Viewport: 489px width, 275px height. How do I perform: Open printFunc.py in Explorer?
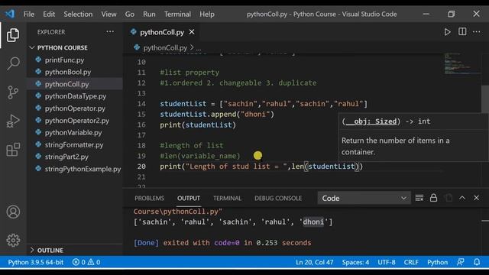coord(64,60)
